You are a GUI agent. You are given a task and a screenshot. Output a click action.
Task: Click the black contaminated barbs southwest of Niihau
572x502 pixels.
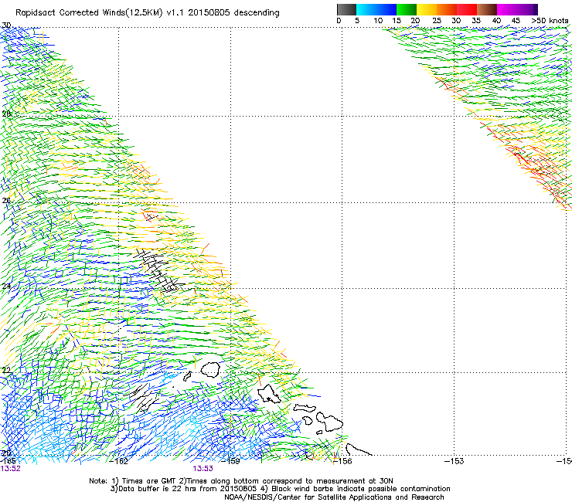tap(144, 398)
